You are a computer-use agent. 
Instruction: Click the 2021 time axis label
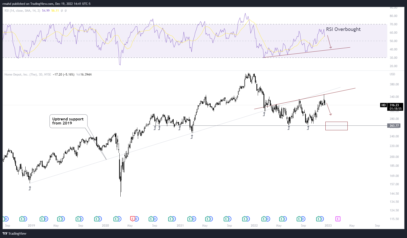[180, 226]
